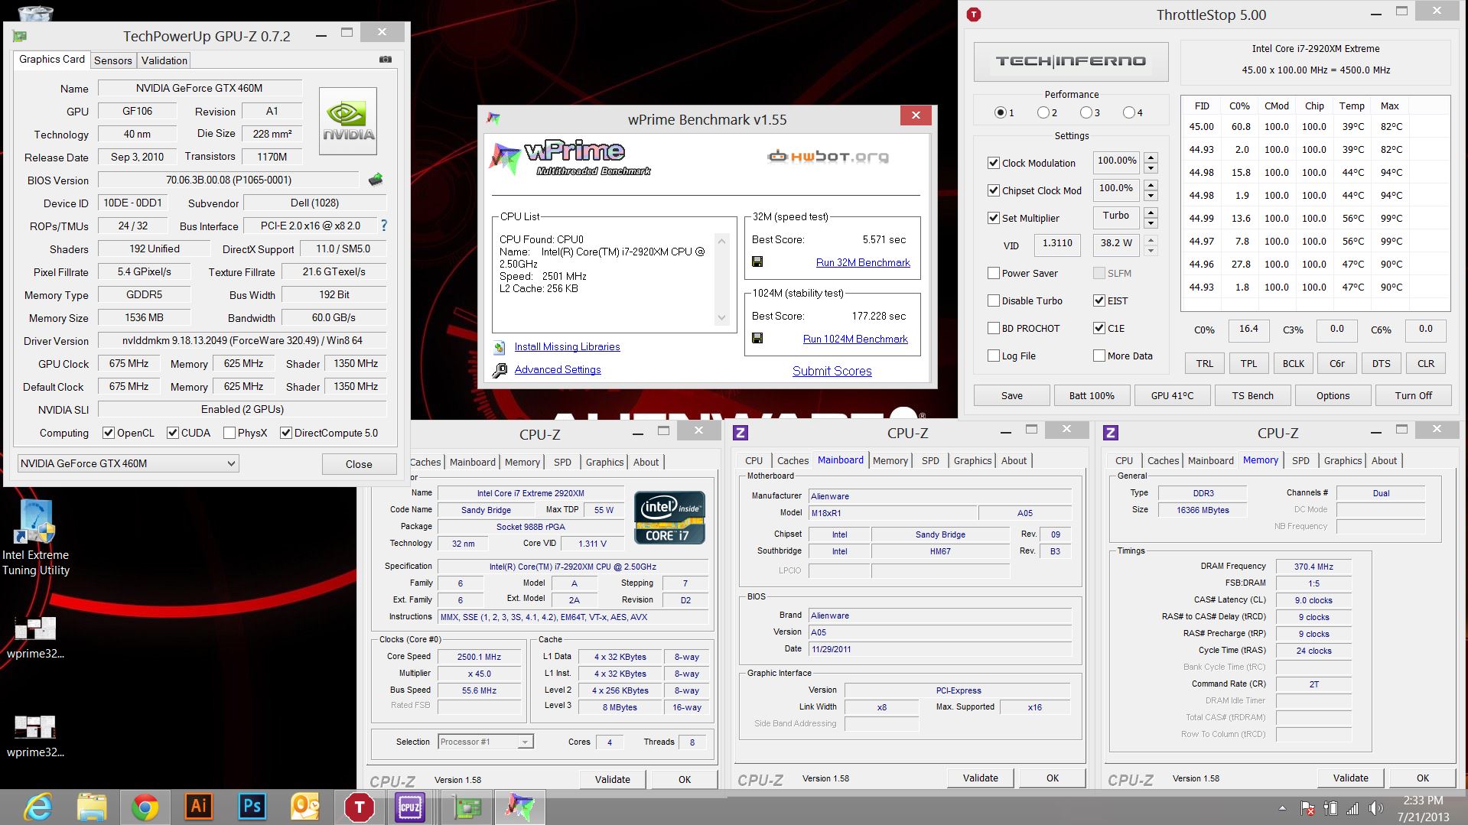Screen dimensions: 1468x825
Task: Open the Caches tab in middle CPU-Z window
Action: (x=793, y=460)
